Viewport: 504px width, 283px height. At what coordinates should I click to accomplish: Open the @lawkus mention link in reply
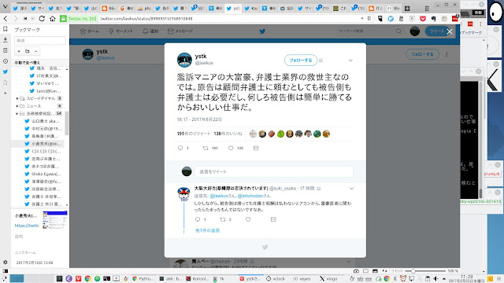(219, 196)
